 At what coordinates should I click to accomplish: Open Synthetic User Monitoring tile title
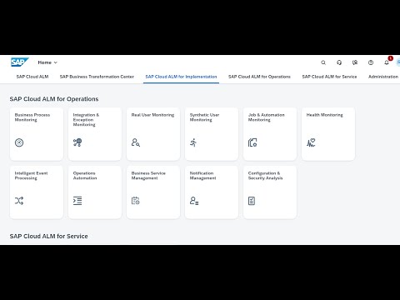coord(204,117)
